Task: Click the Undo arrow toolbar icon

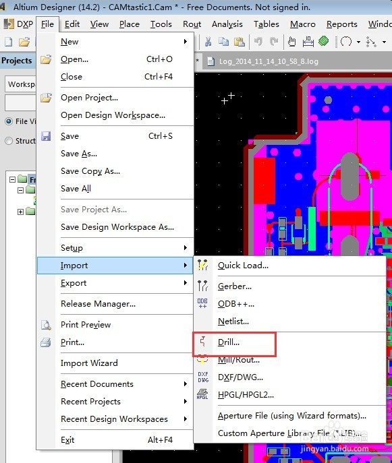Action: coord(258,42)
